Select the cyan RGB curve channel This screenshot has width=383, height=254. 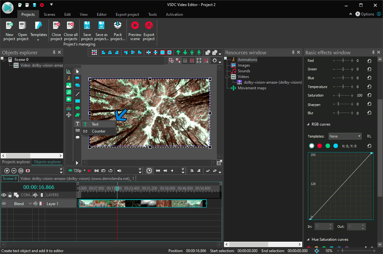tap(336, 146)
